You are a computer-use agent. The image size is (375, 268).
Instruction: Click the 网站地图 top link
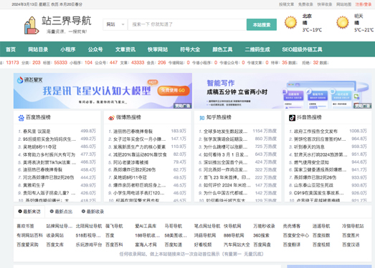click(344, 4)
